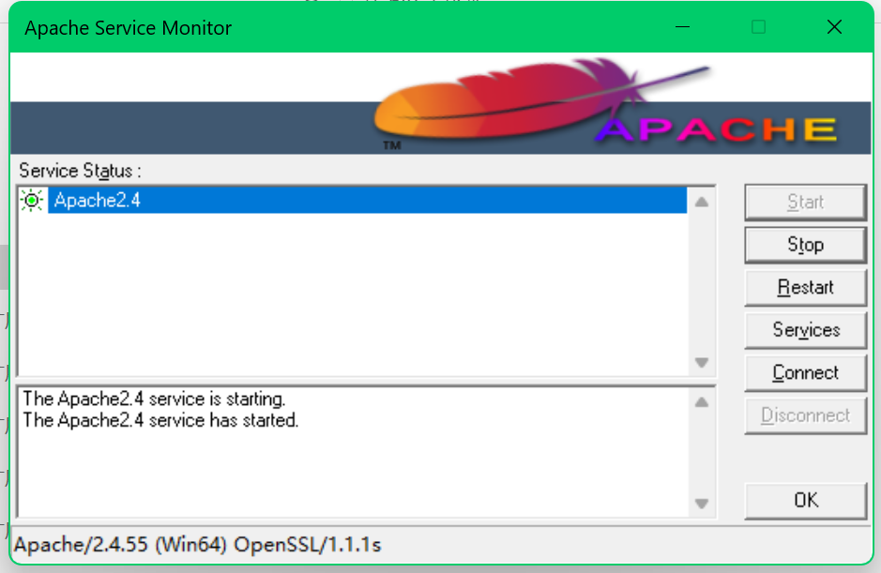The height and width of the screenshot is (573, 881).
Task: Click 'The Apache2.4 service is starting.' log line
Action: [154, 399]
